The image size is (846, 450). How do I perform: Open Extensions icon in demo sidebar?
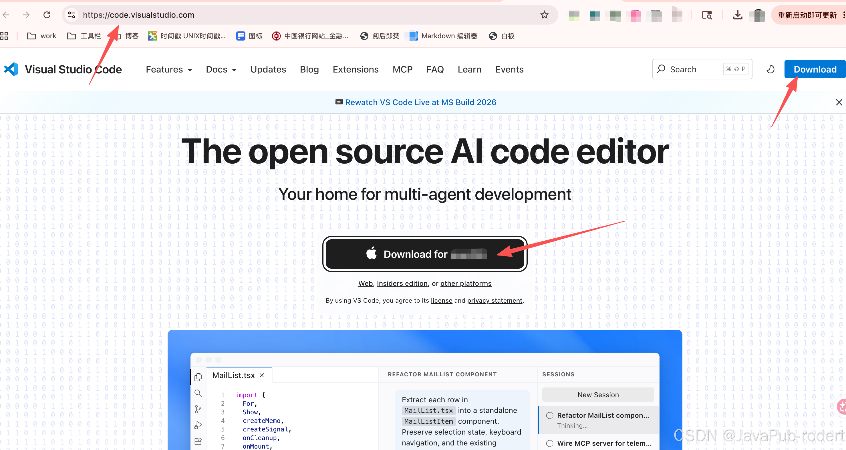coord(198,441)
